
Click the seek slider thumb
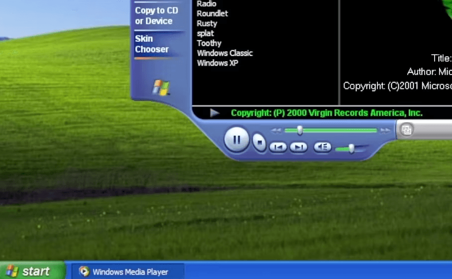pos(300,130)
